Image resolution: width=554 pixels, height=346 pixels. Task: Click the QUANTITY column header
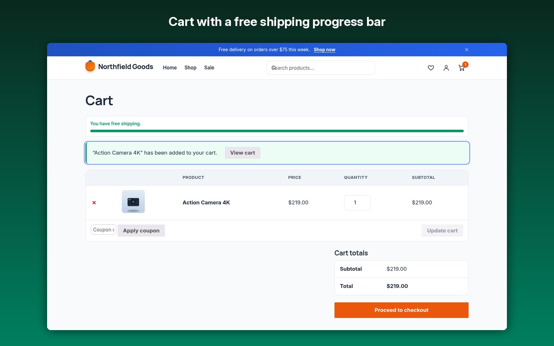pos(356,177)
